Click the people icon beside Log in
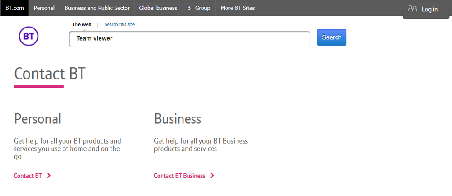The image size is (452, 196). click(x=413, y=9)
